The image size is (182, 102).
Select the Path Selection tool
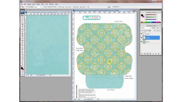tap(22, 52)
